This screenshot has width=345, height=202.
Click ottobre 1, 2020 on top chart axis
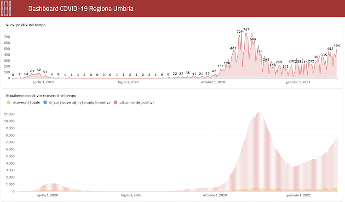pyautogui.click(x=213, y=82)
